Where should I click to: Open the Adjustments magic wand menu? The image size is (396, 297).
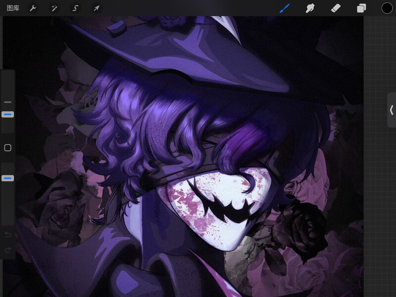click(x=54, y=8)
